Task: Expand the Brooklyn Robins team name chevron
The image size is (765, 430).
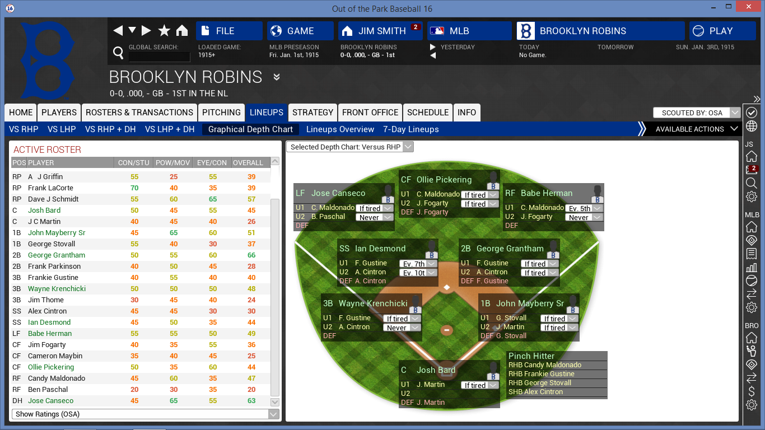Action: (276, 77)
